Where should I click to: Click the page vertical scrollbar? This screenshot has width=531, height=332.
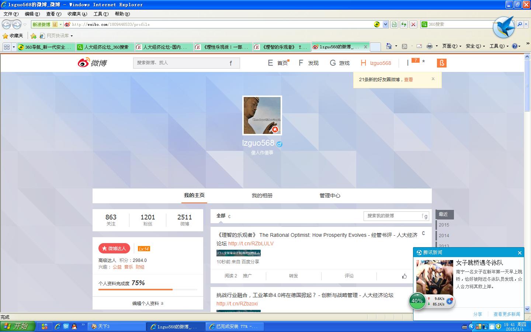(527, 183)
